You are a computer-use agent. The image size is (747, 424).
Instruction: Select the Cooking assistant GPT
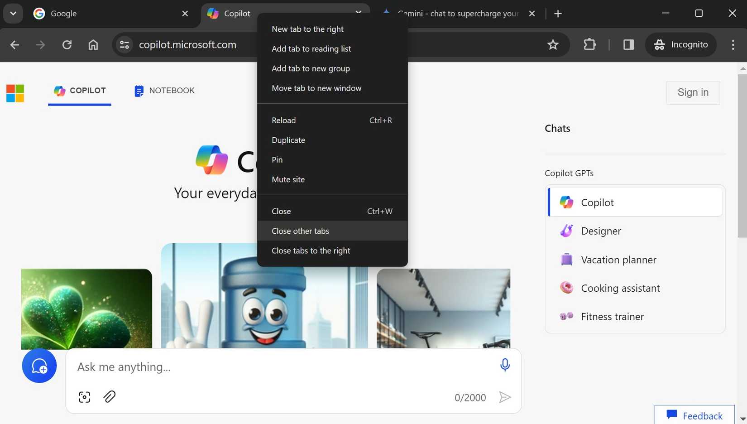(620, 288)
